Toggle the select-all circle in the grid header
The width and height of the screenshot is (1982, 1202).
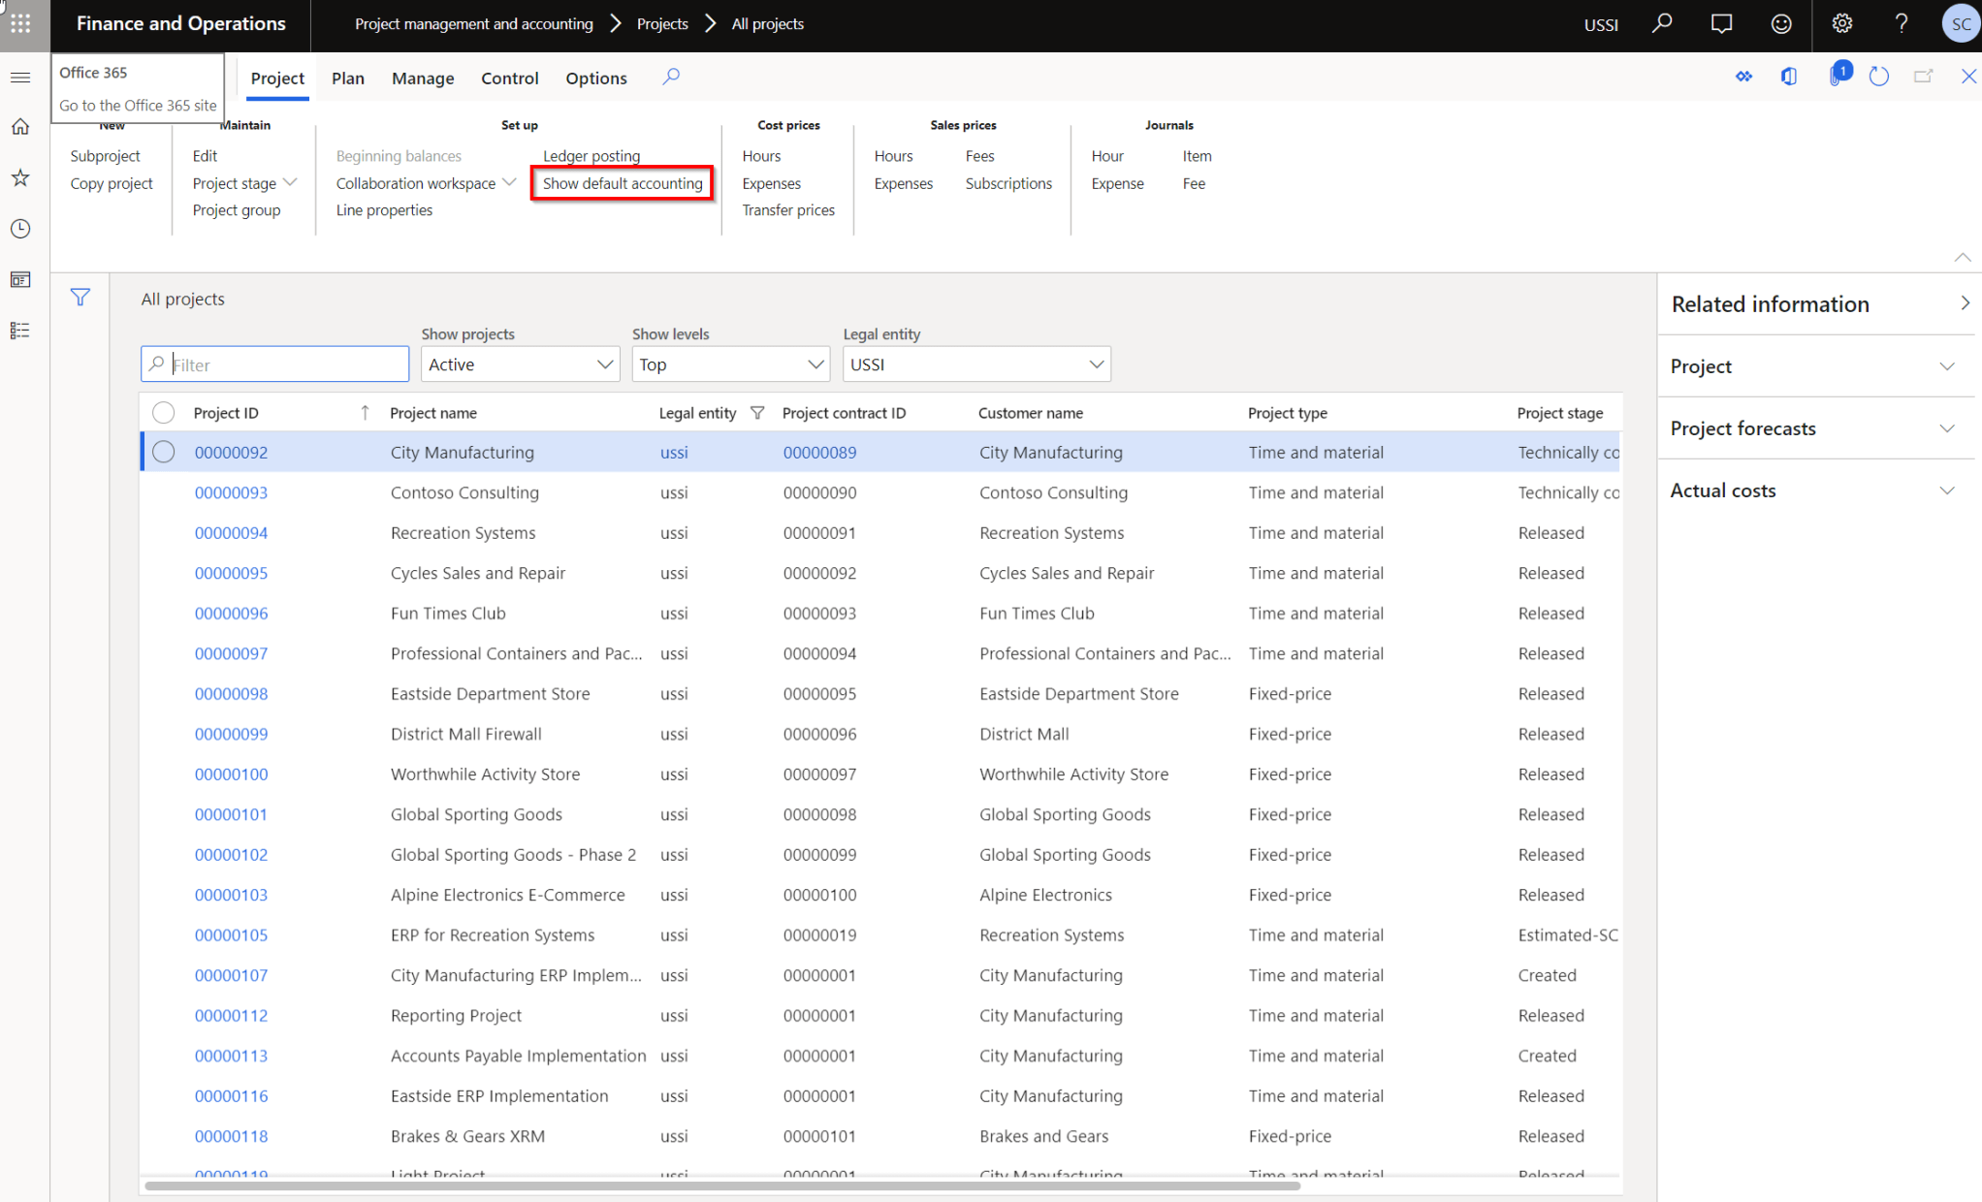[x=163, y=412]
